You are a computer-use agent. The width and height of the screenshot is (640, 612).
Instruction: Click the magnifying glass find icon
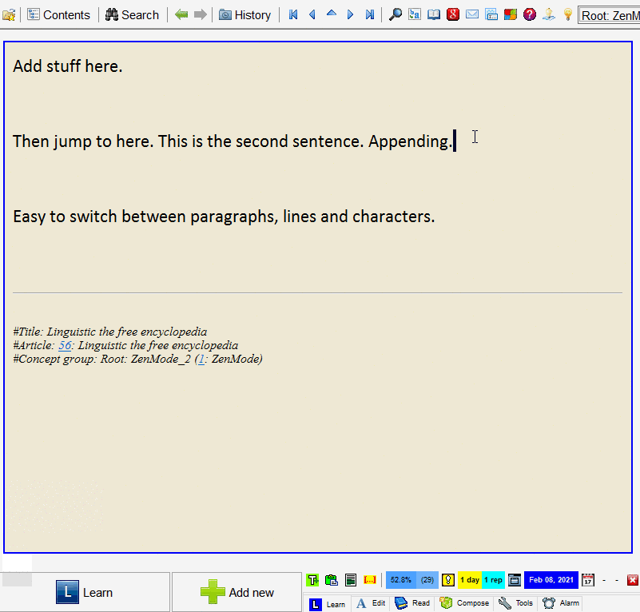395,14
